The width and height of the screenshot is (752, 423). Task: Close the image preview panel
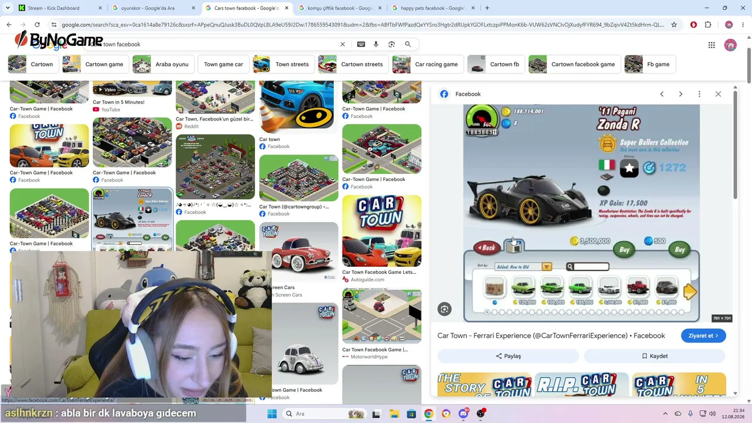pos(718,94)
